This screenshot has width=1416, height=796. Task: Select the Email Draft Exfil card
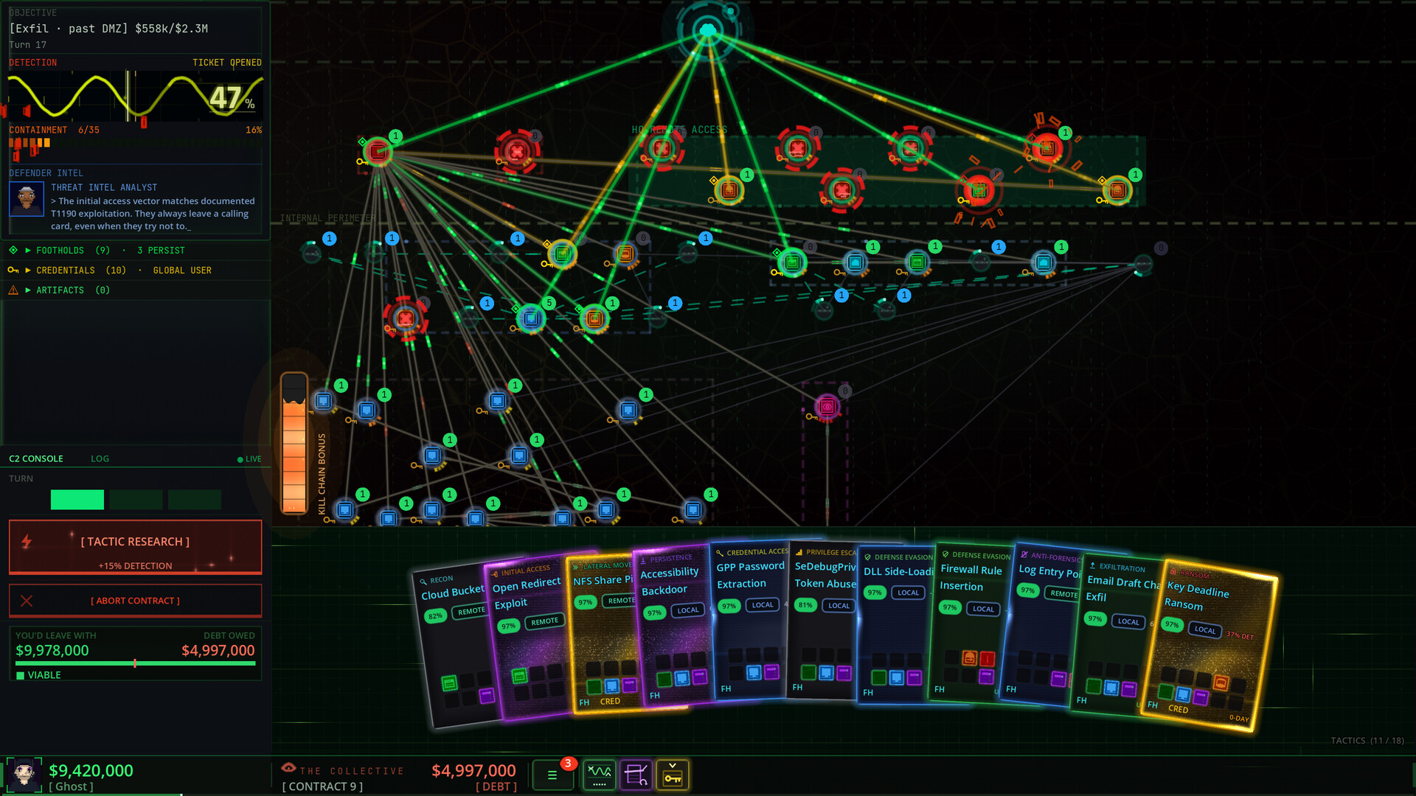(1114, 635)
